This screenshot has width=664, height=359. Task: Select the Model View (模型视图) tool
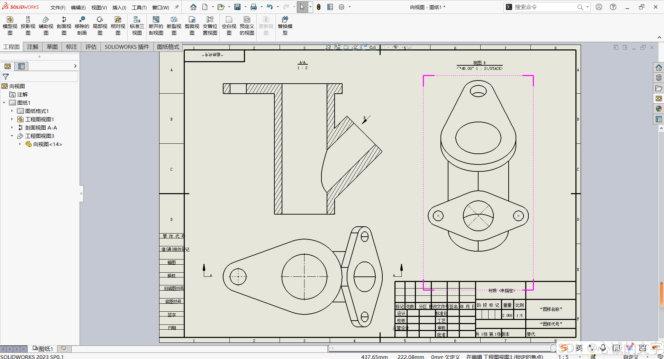[x=10, y=26]
